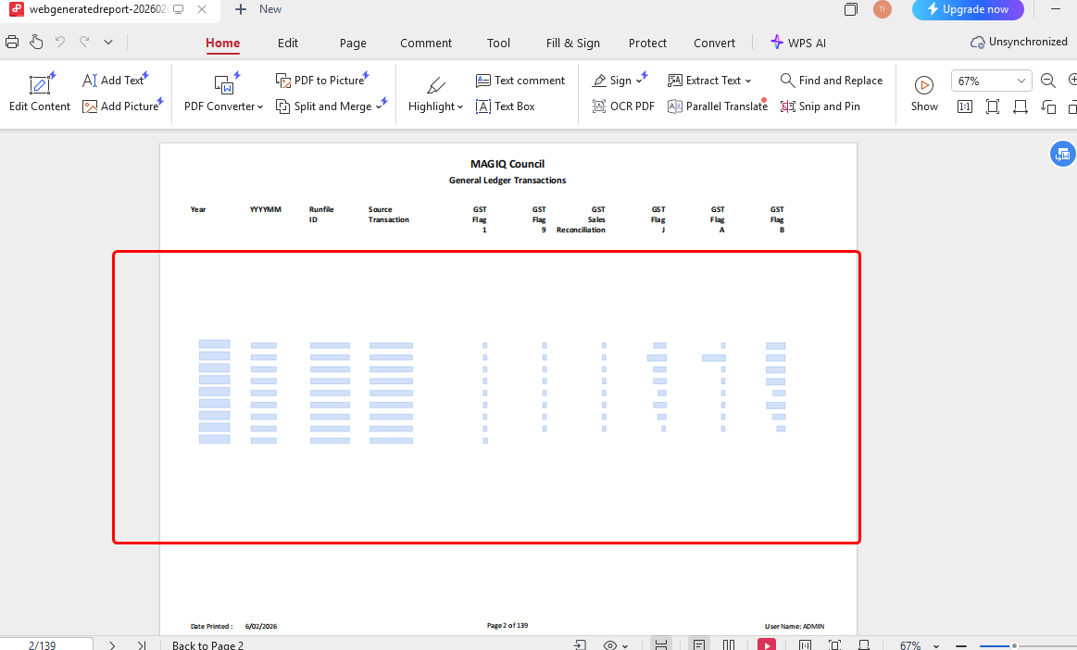Switch to the Comment tab
The width and height of the screenshot is (1077, 650).
tap(426, 43)
